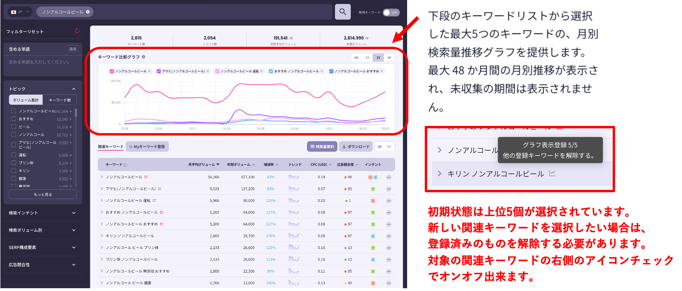Open the 30 rows-per-page dropdown
This screenshot has width=682, height=291.
click(x=384, y=147)
